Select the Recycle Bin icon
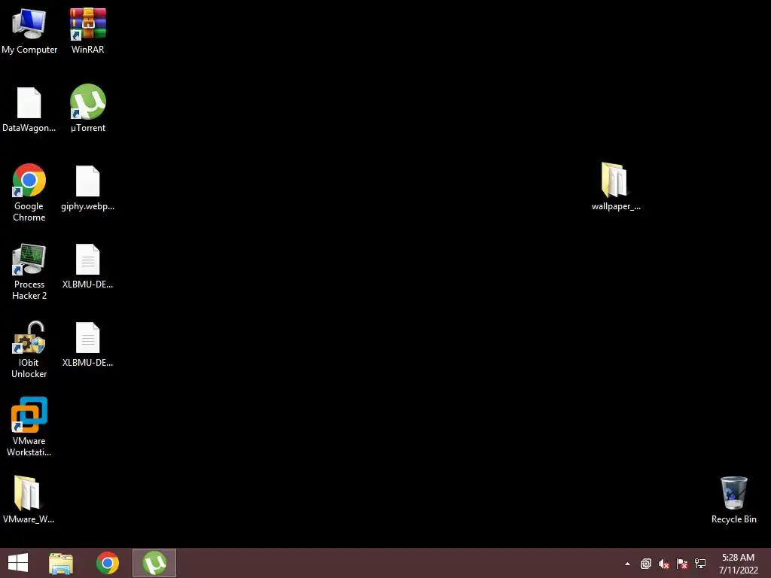771x578 pixels. (733, 500)
